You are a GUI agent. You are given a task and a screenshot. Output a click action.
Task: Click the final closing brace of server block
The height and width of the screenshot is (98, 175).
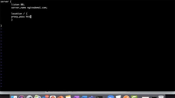click(1, 26)
